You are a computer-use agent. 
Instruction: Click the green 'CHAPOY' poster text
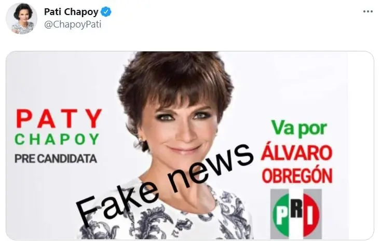click(57, 139)
